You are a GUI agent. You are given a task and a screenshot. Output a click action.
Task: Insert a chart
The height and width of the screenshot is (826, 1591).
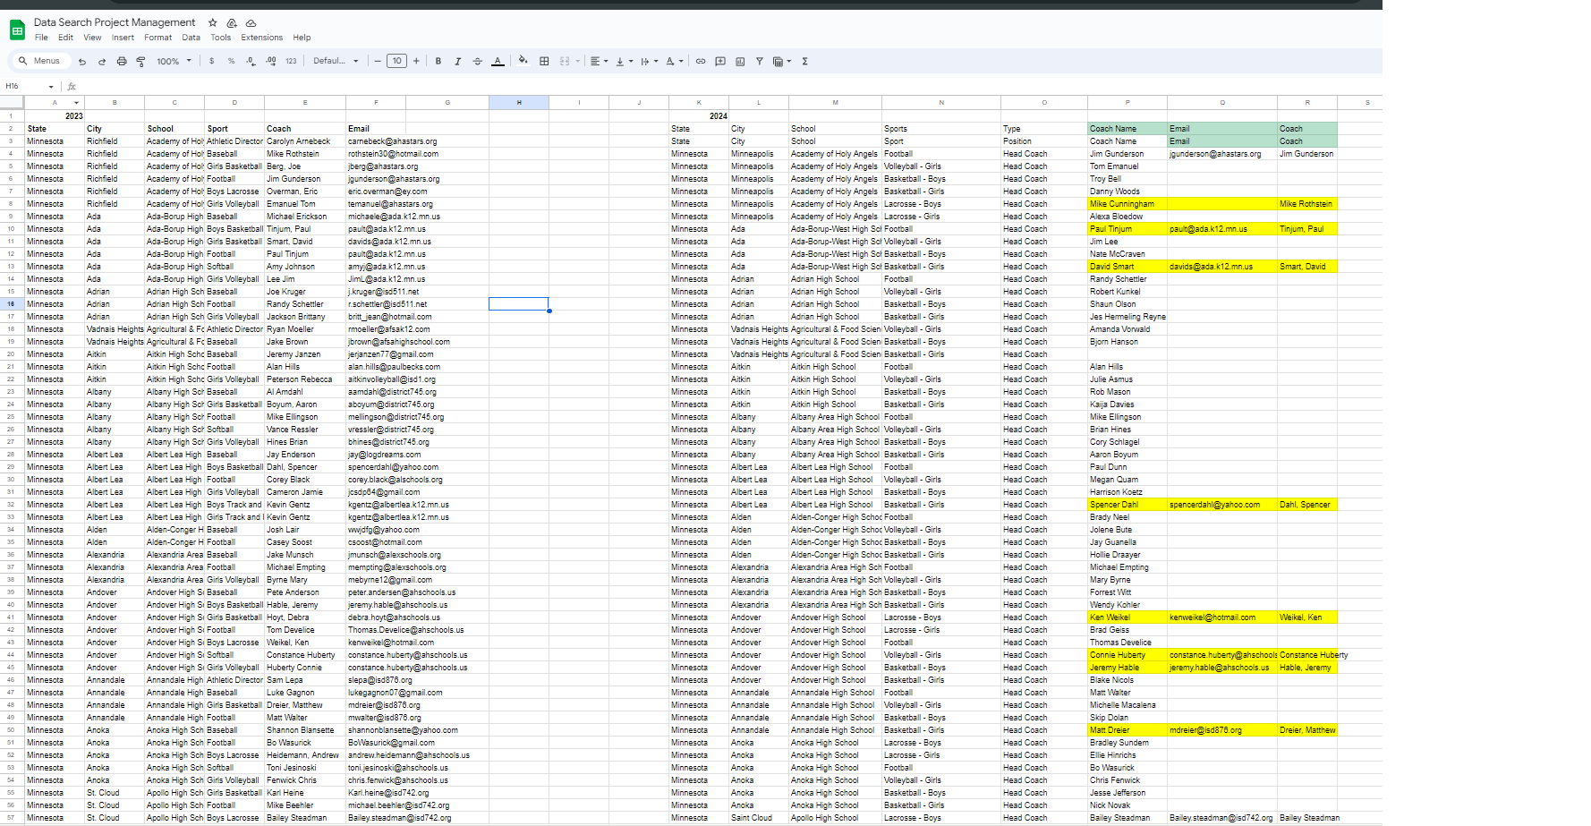click(740, 62)
